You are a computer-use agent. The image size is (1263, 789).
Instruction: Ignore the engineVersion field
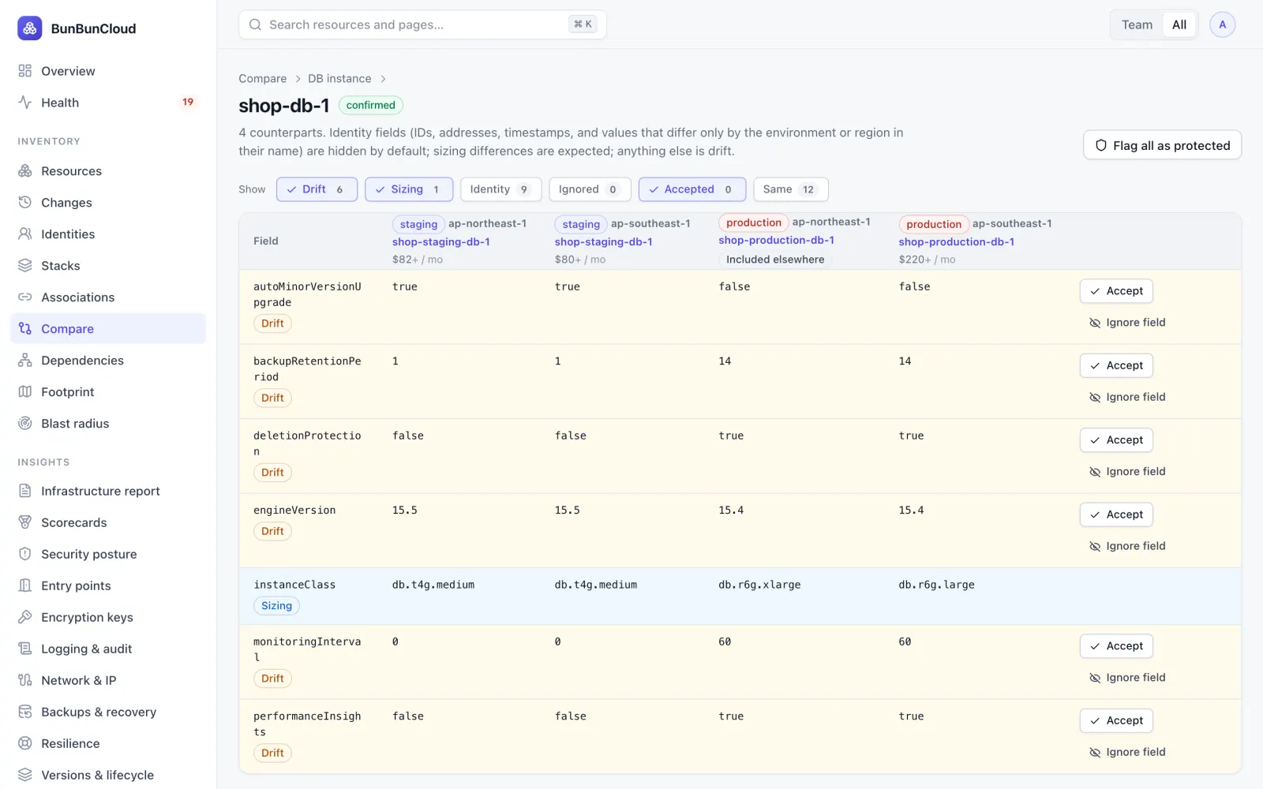click(x=1127, y=546)
